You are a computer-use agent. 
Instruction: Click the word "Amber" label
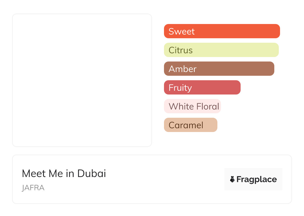point(182,69)
